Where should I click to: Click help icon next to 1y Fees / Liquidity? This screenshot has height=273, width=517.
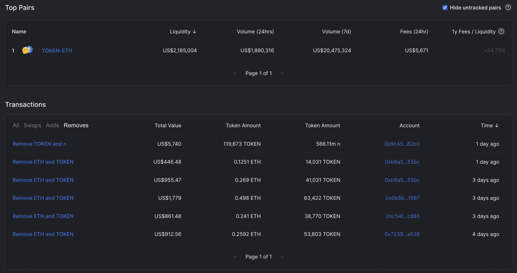click(x=501, y=31)
